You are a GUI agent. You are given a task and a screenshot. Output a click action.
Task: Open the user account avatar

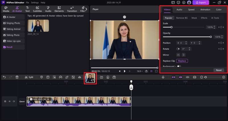(x=189, y=3)
